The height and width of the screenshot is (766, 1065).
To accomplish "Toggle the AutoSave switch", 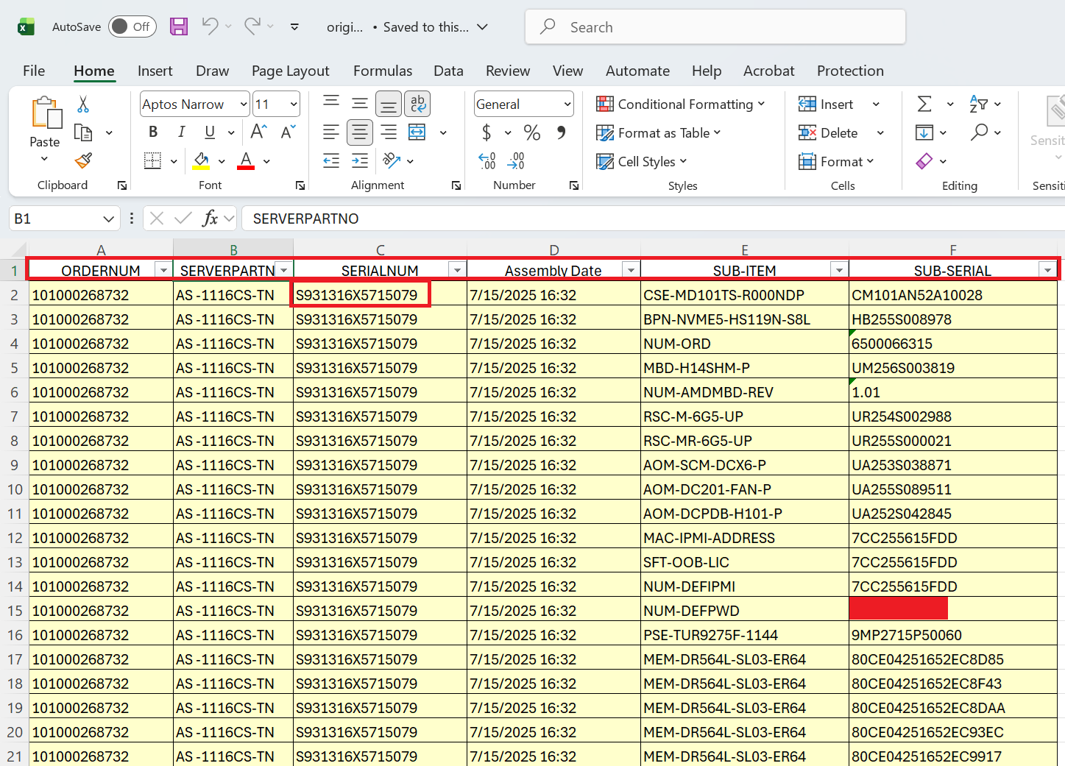I will point(132,27).
